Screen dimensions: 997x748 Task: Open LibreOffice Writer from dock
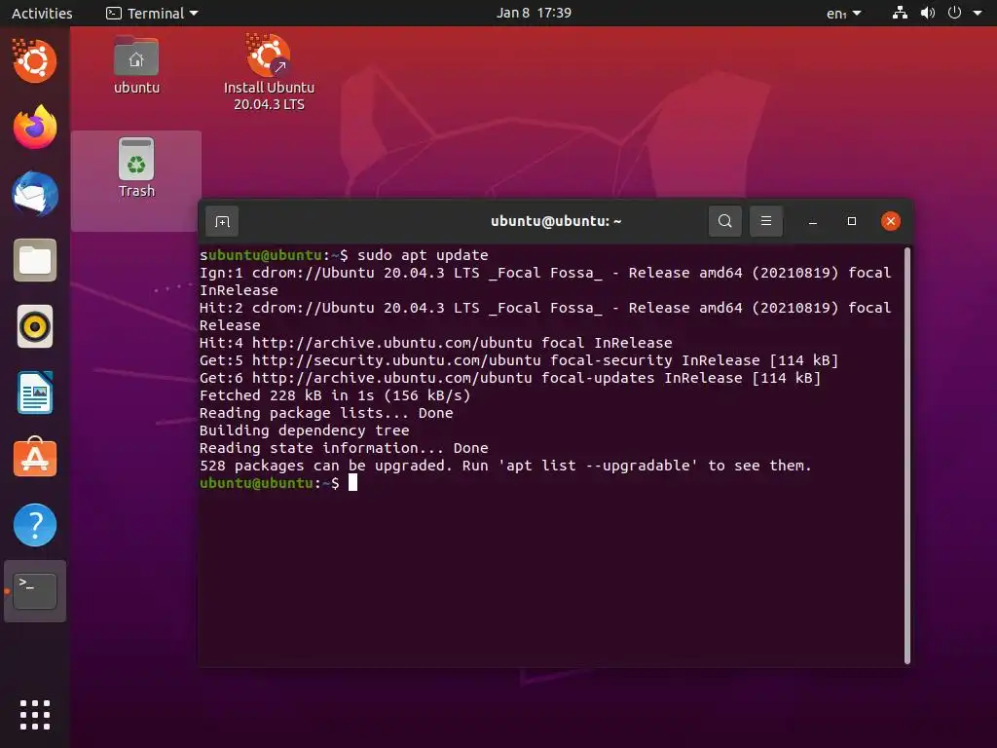coord(35,393)
